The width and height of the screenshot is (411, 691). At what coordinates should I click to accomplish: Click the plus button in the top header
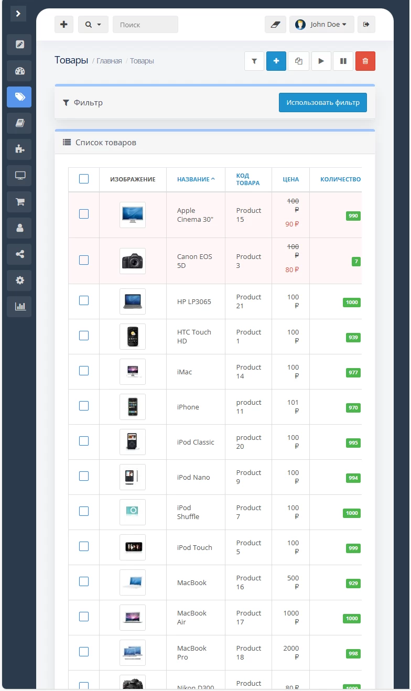coord(64,24)
